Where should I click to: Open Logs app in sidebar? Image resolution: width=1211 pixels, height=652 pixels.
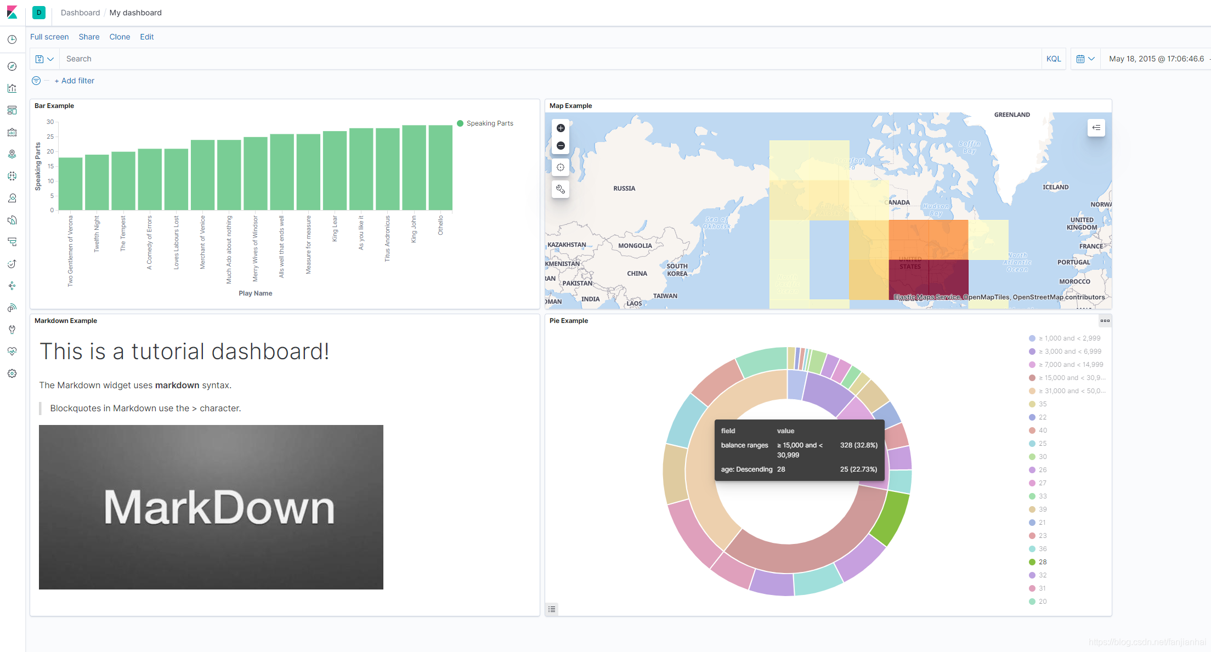12,220
